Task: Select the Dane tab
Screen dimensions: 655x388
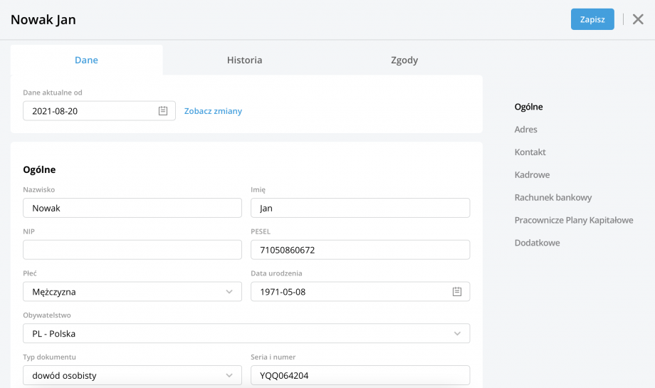Action: (86, 61)
